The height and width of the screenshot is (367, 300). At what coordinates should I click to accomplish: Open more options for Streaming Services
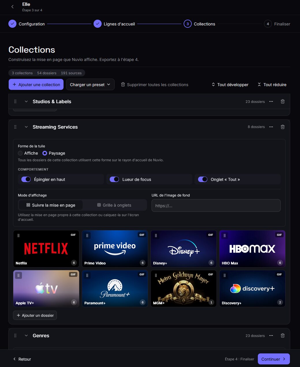click(x=271, y=127)
